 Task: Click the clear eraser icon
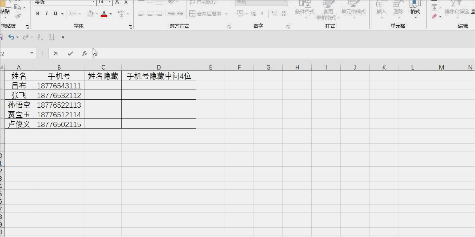(434, 16)
